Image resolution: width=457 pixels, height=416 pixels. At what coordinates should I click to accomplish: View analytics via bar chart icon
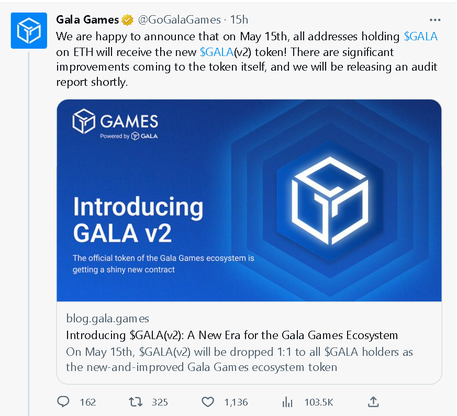pyautogui.click(x=287, y=402)
